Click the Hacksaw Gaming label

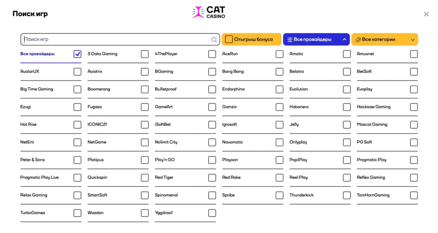(x=373, y=107)
